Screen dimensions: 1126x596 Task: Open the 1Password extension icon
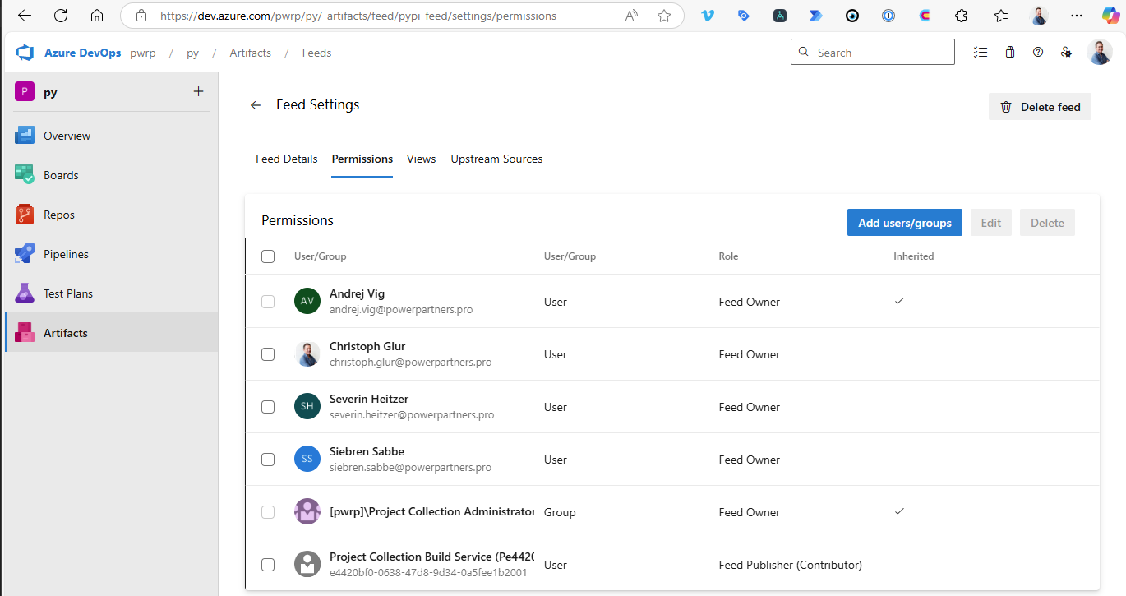click(888, 16)
